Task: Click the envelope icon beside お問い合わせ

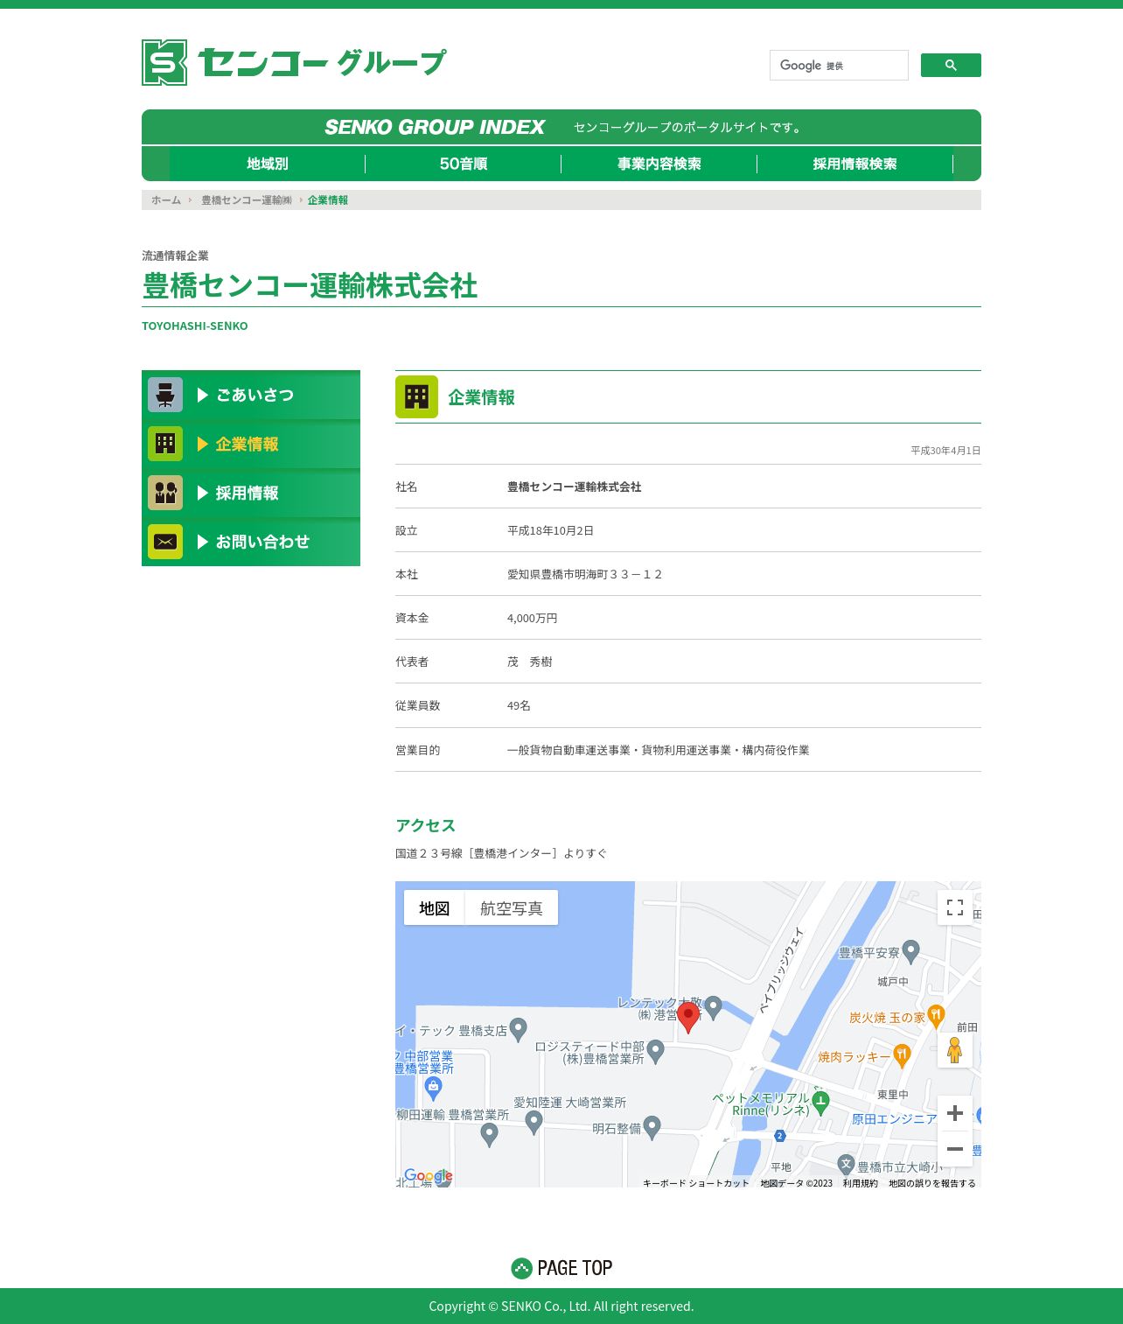Action: pyautogui.click(x=165, y=542)
